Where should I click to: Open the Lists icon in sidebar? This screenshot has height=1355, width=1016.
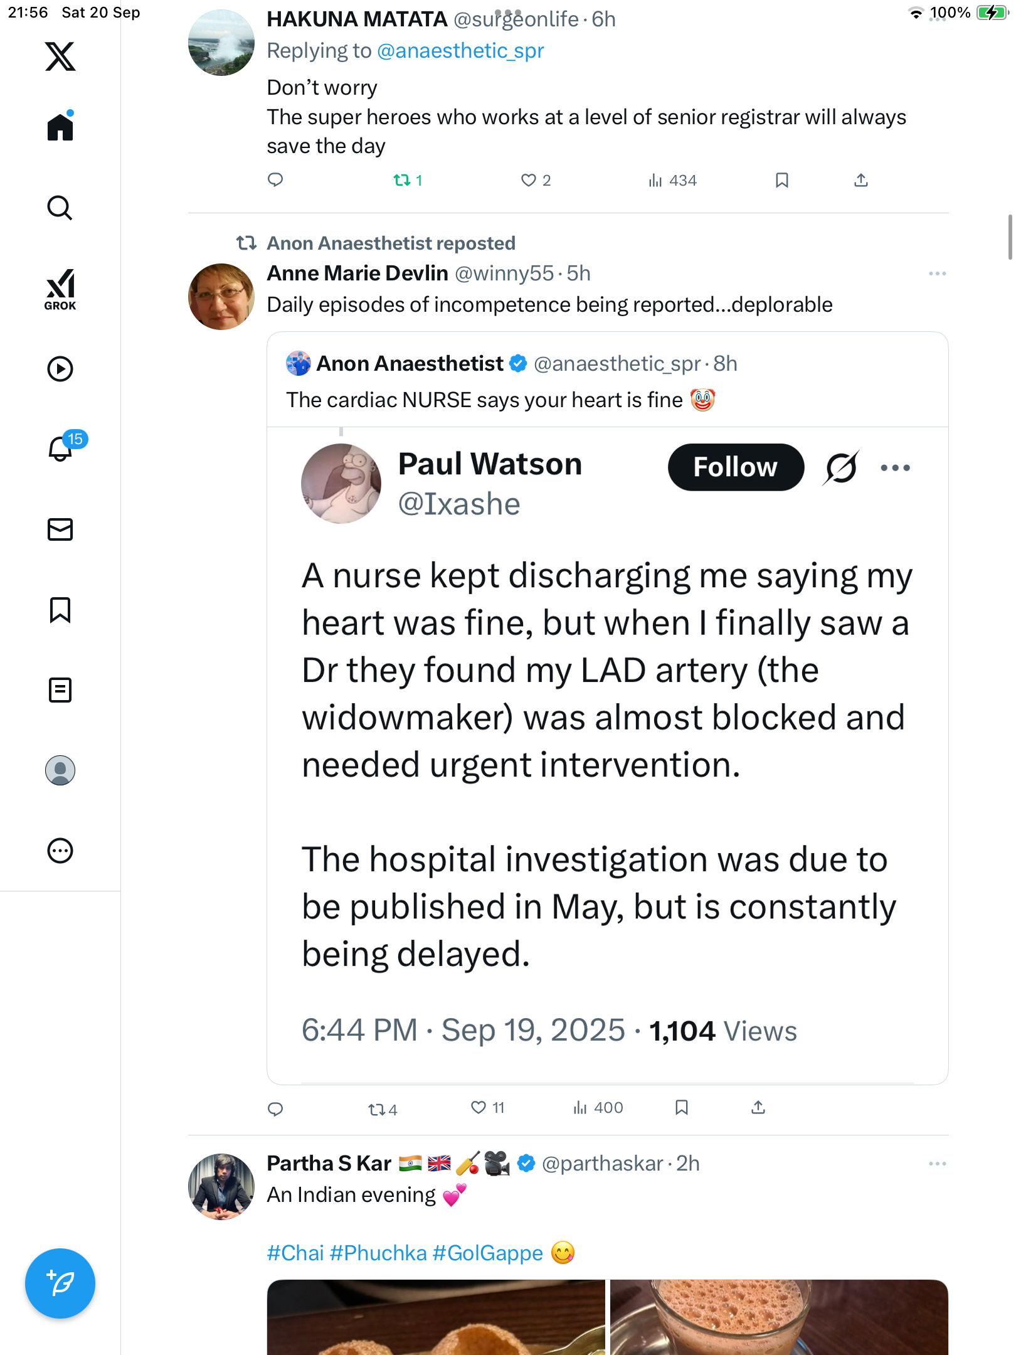(60, 690)
